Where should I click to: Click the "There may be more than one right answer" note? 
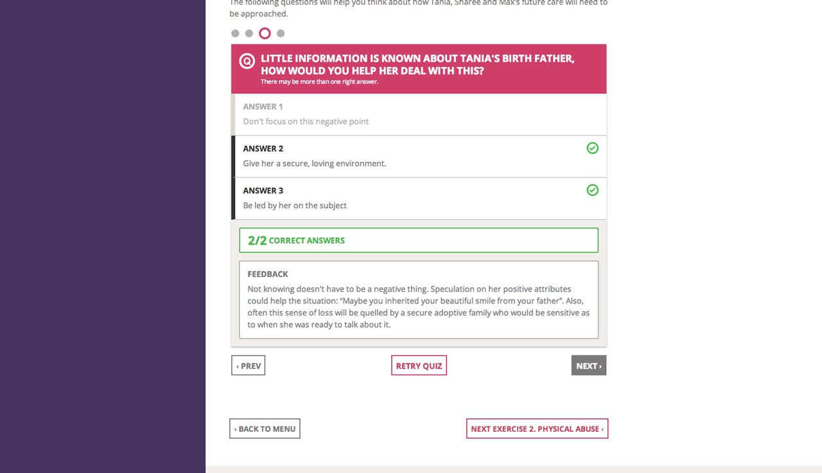coord(320,82)
